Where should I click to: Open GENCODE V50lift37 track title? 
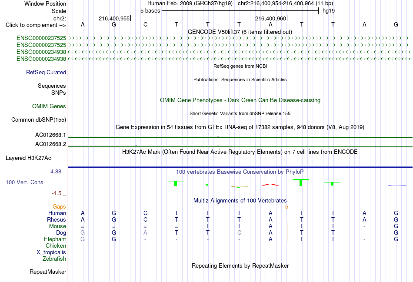(x=240, y=32)
